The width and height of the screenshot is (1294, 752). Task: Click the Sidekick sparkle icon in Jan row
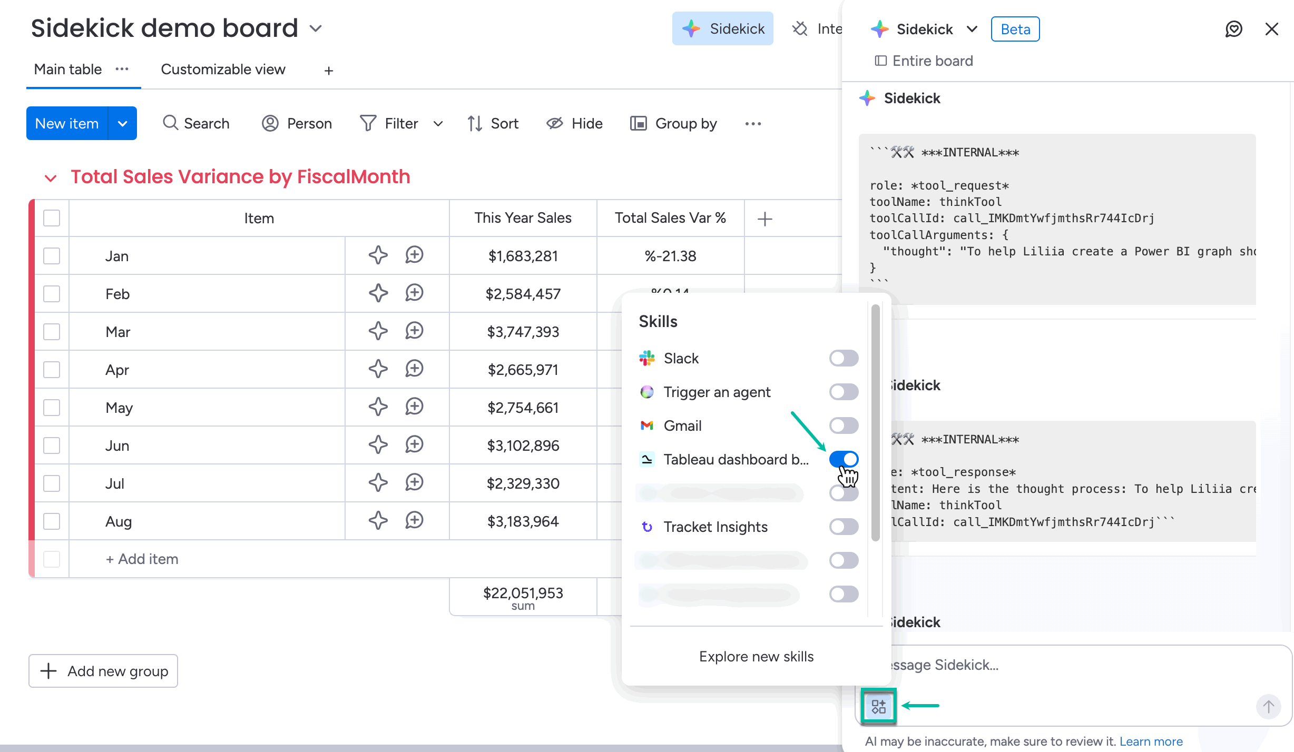coord(378,255)
